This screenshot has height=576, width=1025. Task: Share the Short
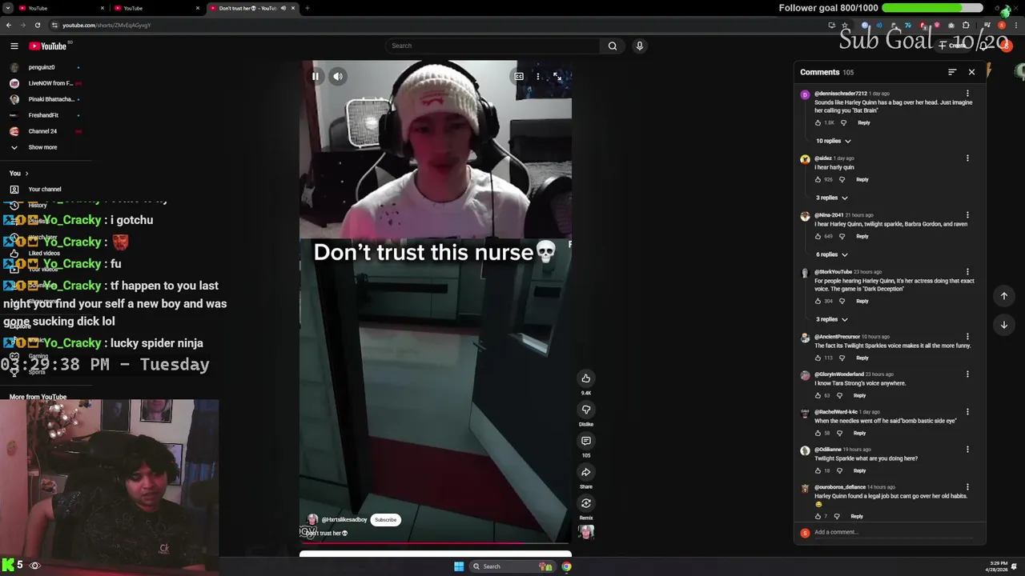click(x=586, y=472)
